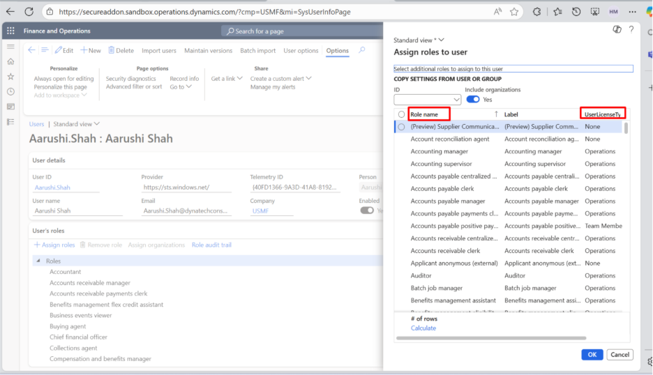Add page to favorites with star icon
Screen dimensions: 653x375
pyautogui.click(x=514, y=12)
